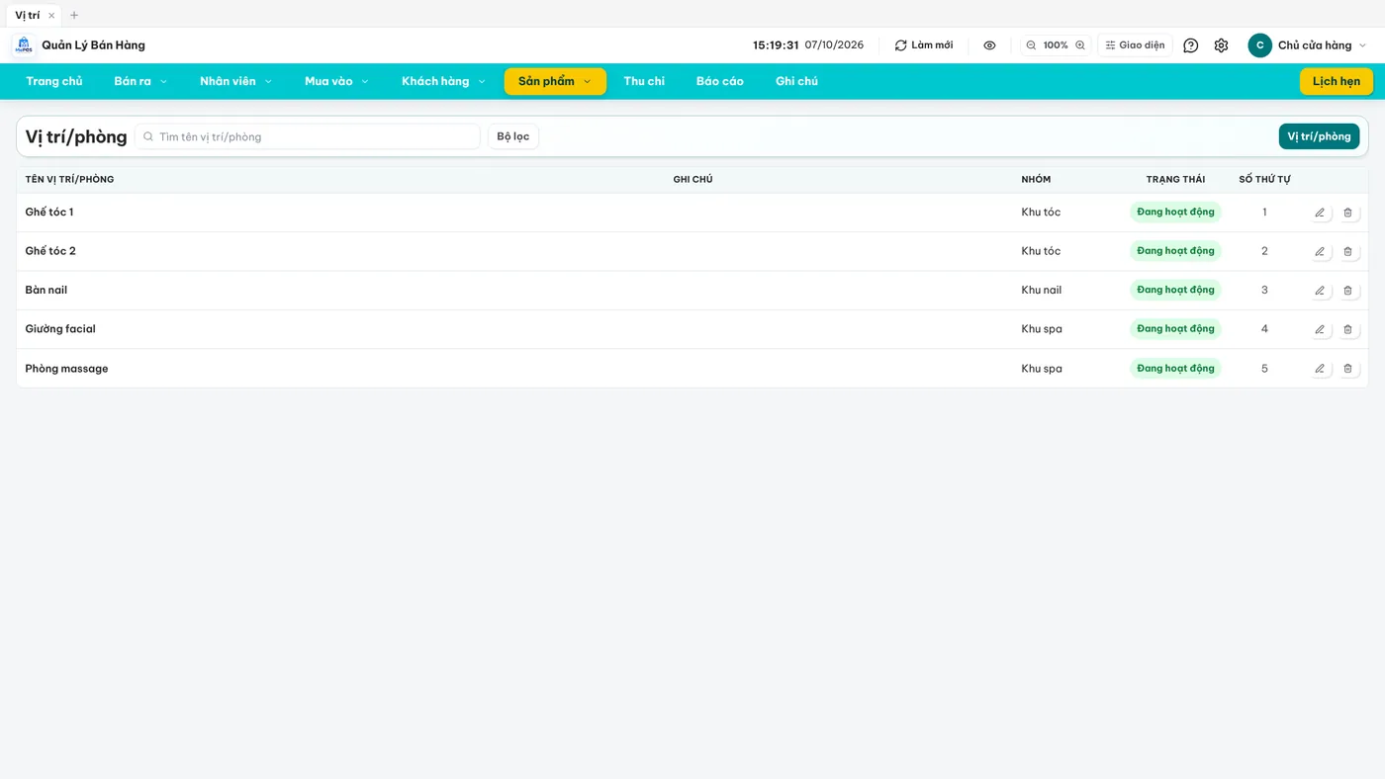This screenshot has width=1385, height=779.
Task: Click the Khu nail group cell
Action: [1042, 291]
